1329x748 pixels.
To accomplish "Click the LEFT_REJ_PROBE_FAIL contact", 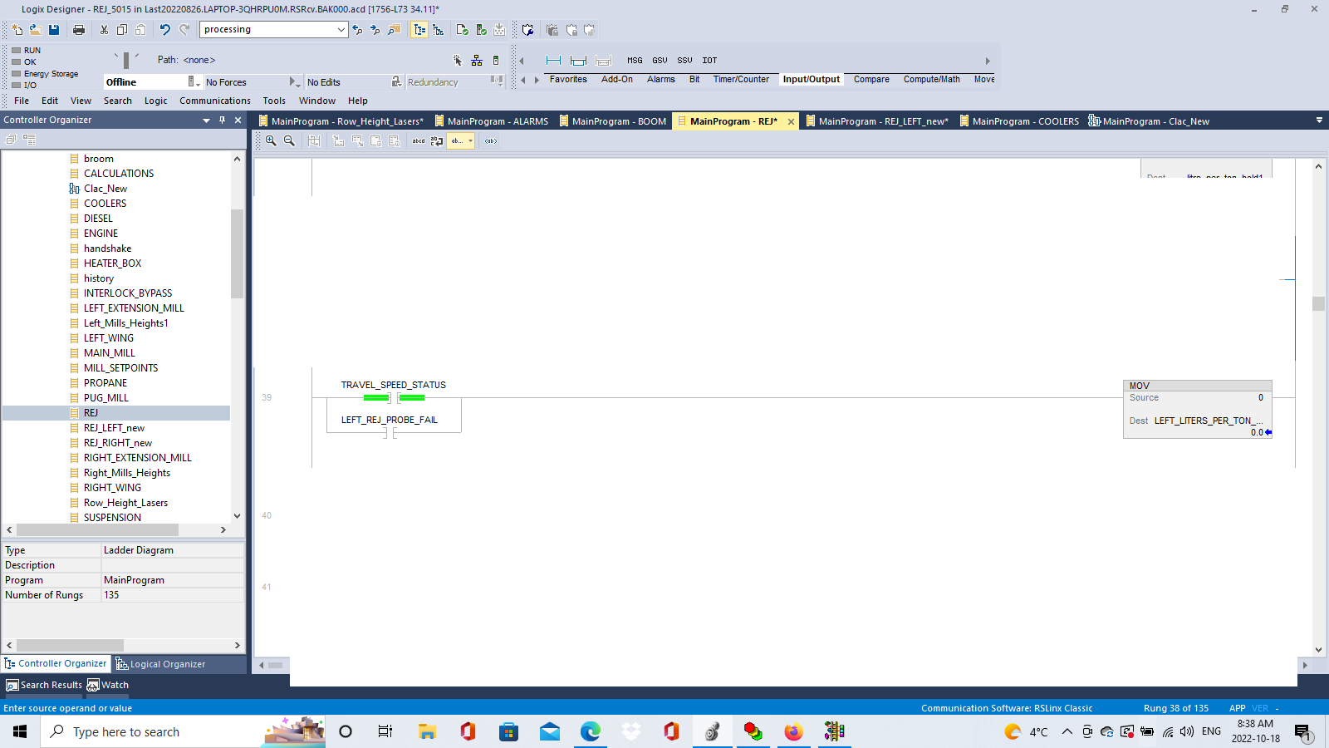I will (390, 433).
